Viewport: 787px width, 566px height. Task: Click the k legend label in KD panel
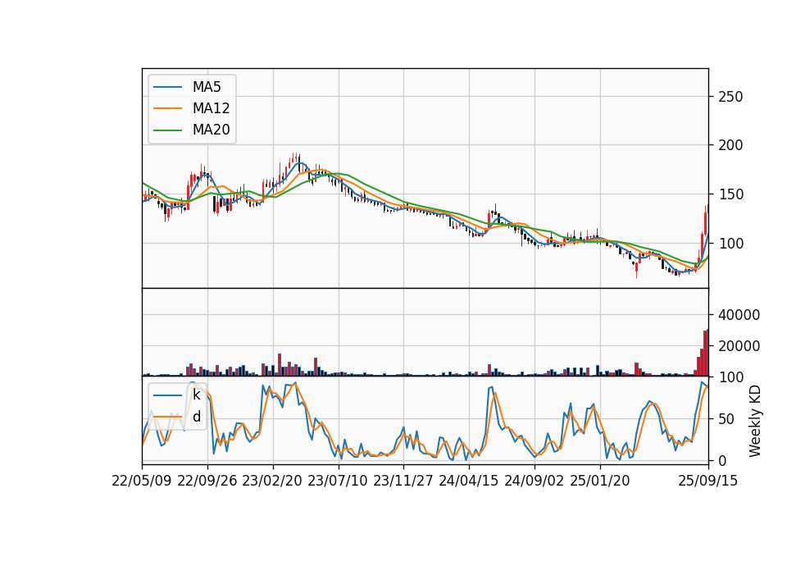[x=196, y=395]
